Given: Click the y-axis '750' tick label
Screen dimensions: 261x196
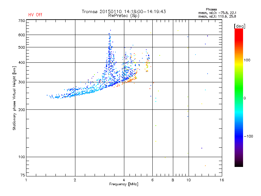Looking at the screenshot, I should click(x=22, y=21).
